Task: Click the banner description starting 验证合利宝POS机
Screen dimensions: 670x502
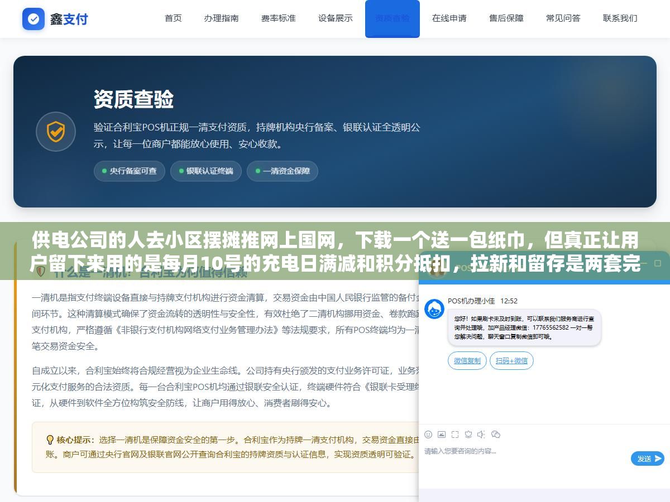Action: (257, 136)
